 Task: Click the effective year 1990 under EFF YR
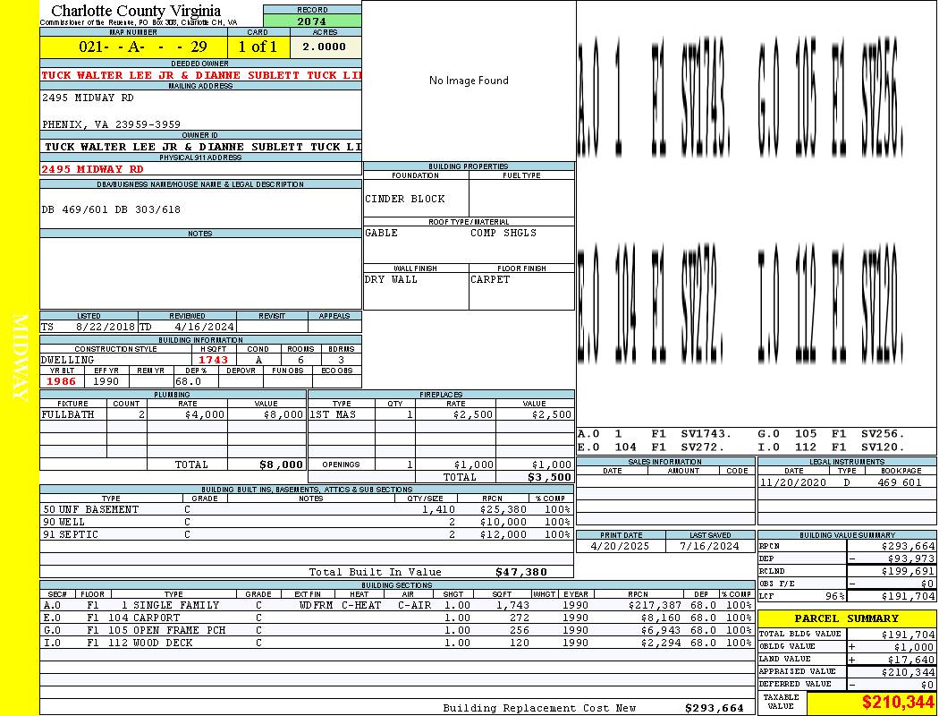point(106,381)
